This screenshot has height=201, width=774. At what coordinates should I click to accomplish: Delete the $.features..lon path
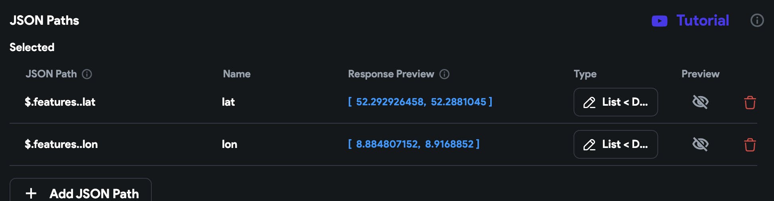[x=750, y=145]
